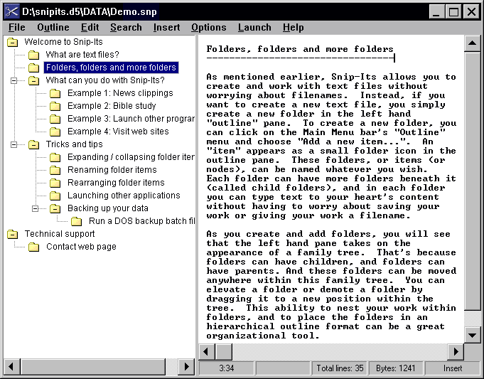Select Welcome to Snip-Its tree item
Viewport: 484px width, 379px height.
click(63, 42)
